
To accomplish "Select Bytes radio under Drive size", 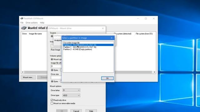I will [x=52, y=82].
